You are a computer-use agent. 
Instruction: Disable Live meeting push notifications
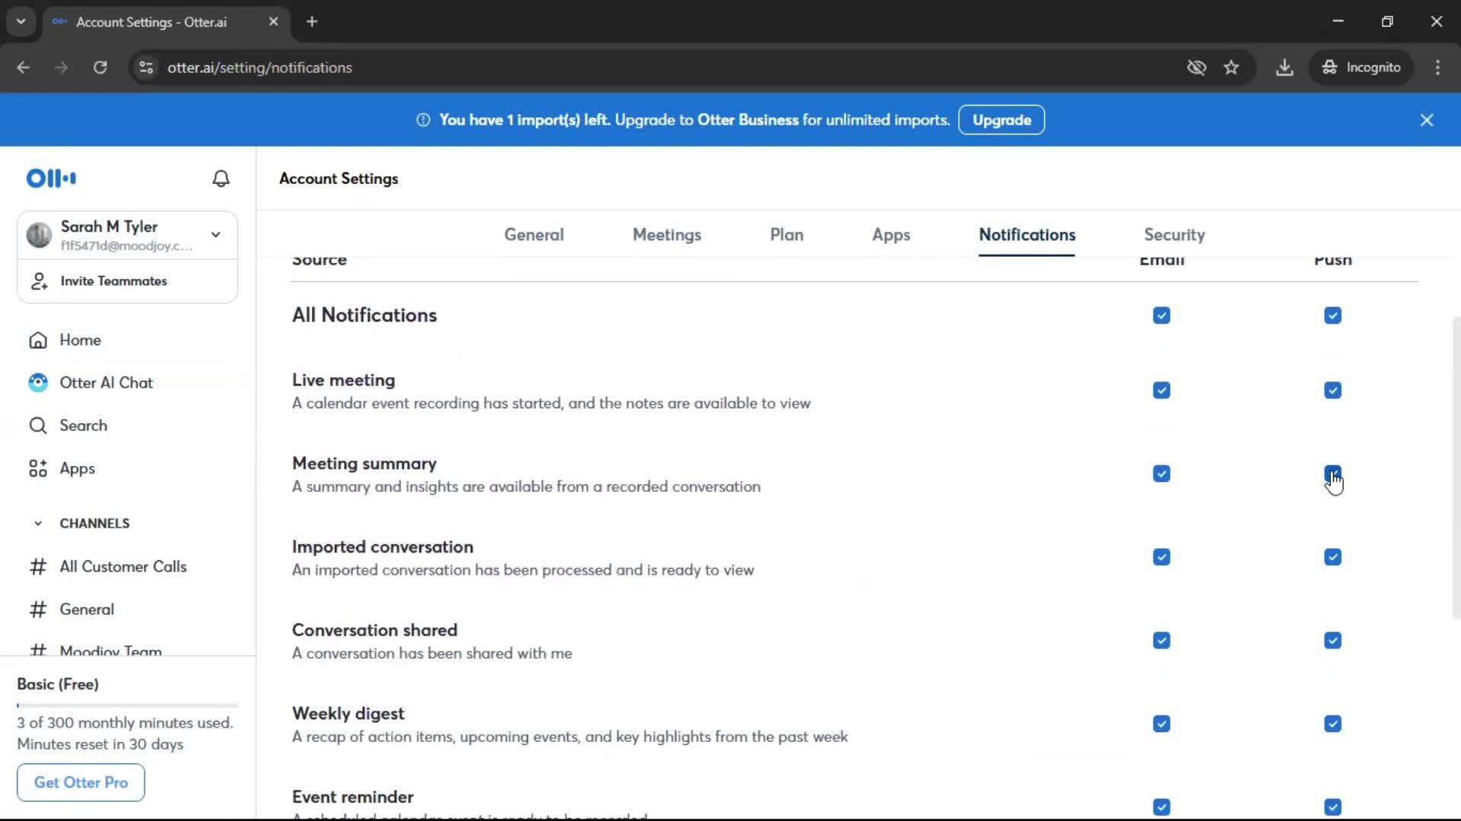pos(1332,391)
